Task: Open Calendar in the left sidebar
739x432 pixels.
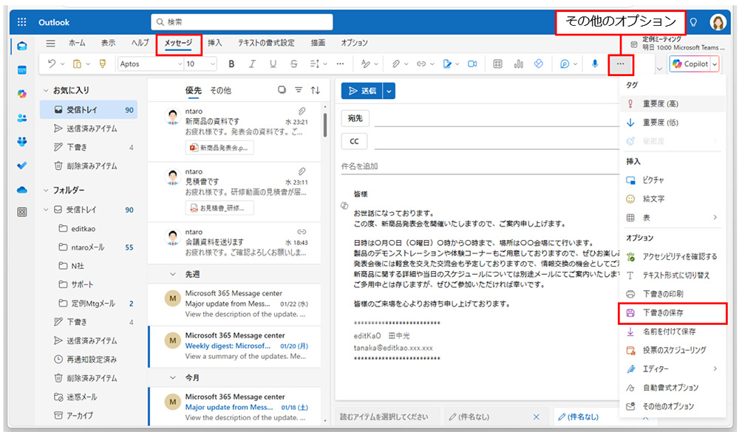Action: 21,70
